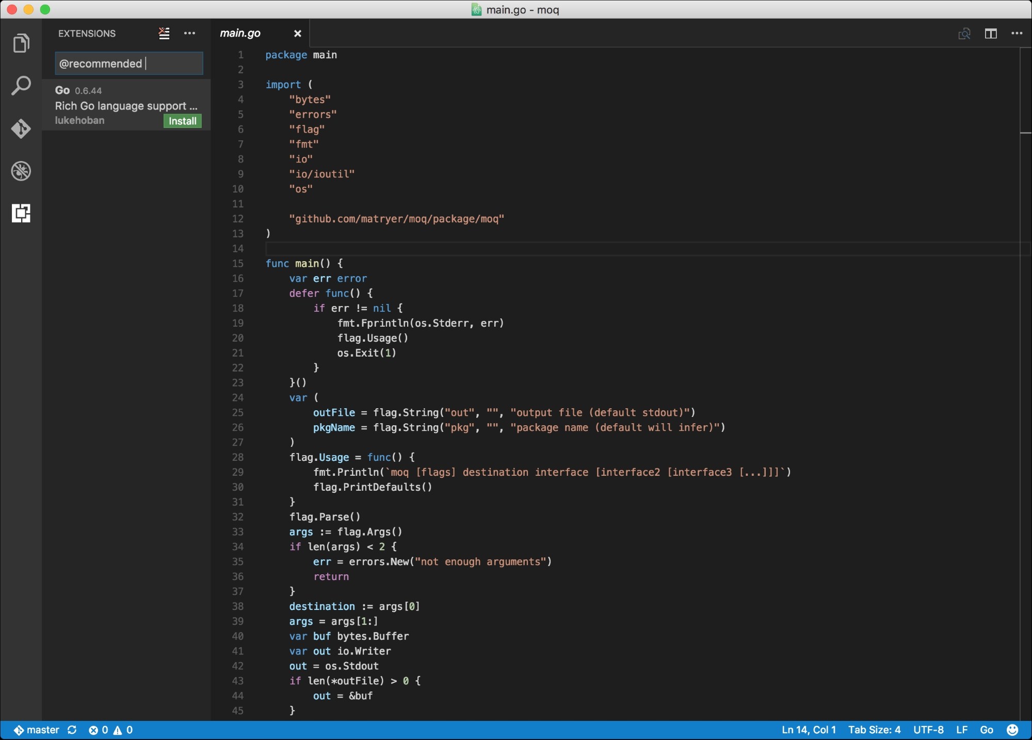The height and width of the screenshot is (740, 1032).
Task: Click the "github.com/matryer/moq/package/moq" import string
Action: click(x=396, y=219)
